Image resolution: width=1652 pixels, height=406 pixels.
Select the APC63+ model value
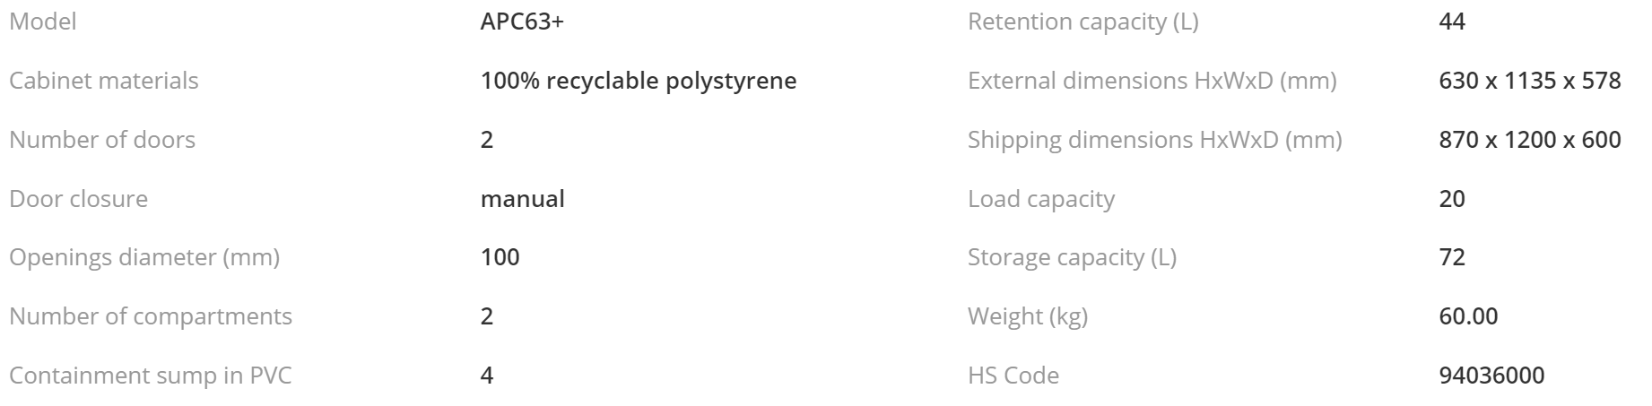click(522, 22)
